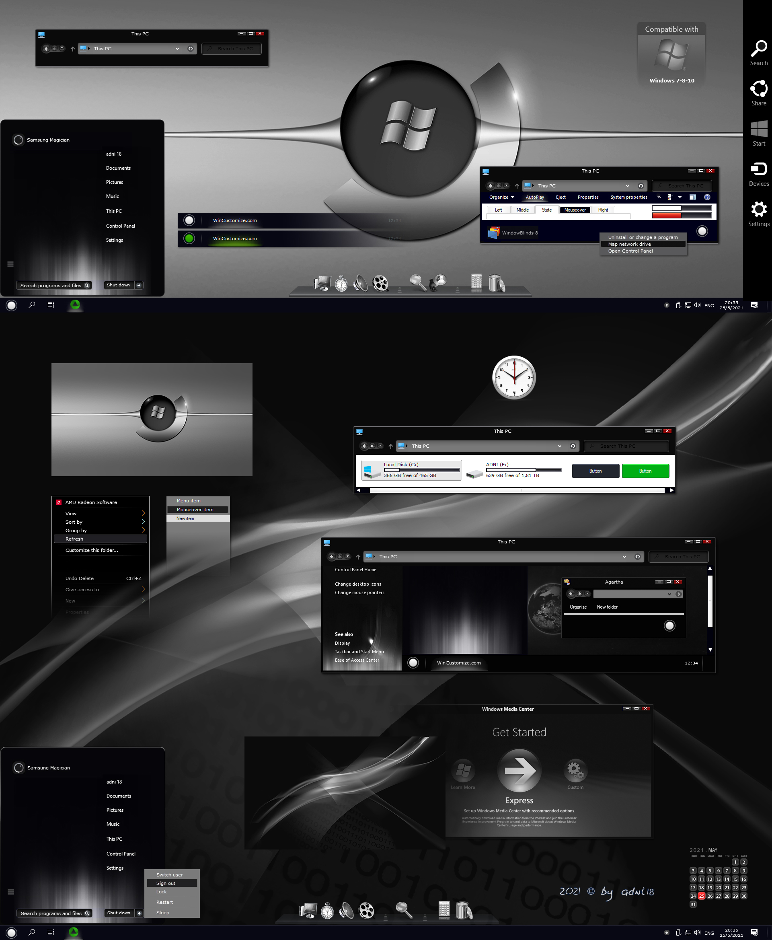Viewport: 772px width, 940px height.
Task: Click the horizontal scrollbar right arrow
Action: click(671, 490)
